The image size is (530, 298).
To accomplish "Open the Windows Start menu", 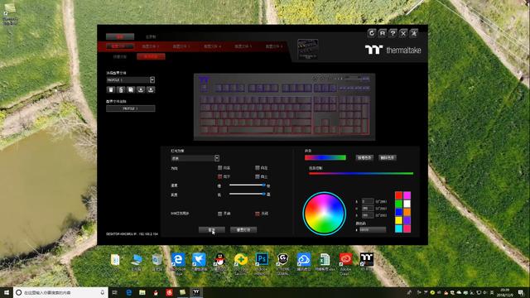I will [6, 292].
